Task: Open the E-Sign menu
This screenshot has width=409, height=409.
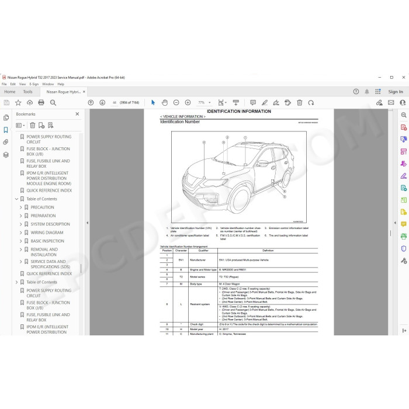Action: coord(34,84)
